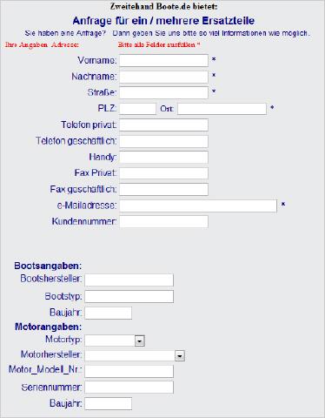Focus the Fax Privat field
The image size is (325, 418).
[163, 173]
